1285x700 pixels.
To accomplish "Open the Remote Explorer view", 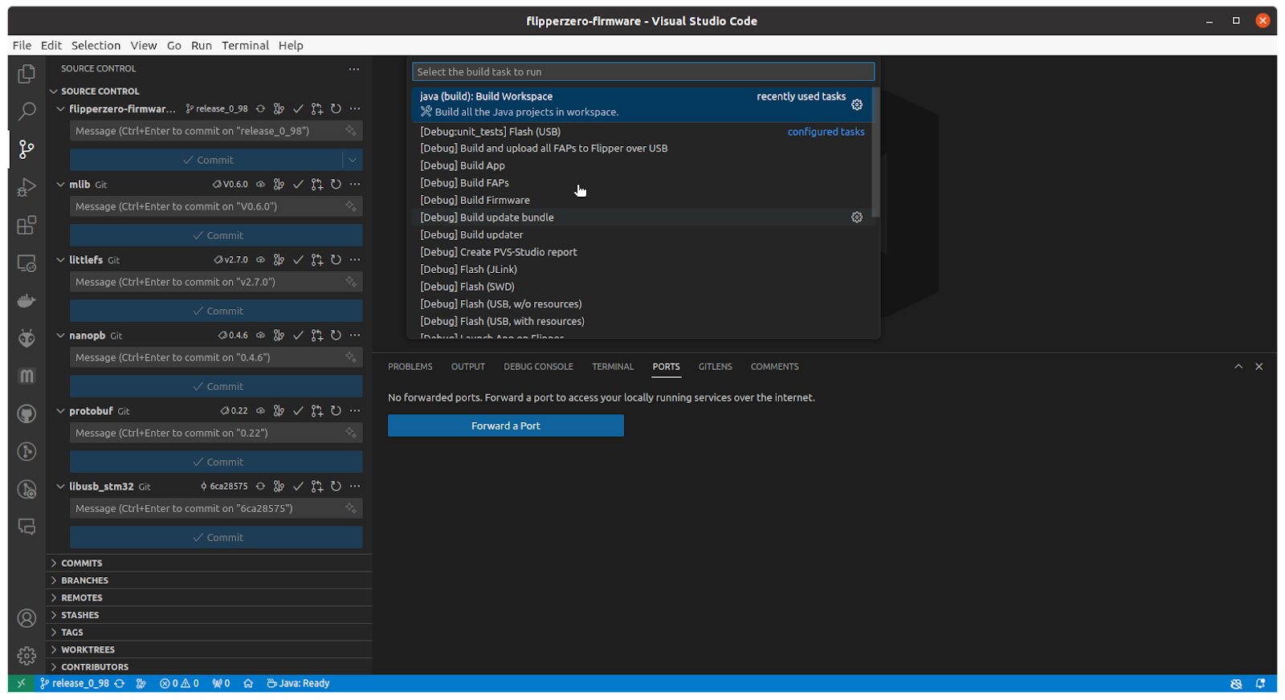I will [x=27, y=263].
